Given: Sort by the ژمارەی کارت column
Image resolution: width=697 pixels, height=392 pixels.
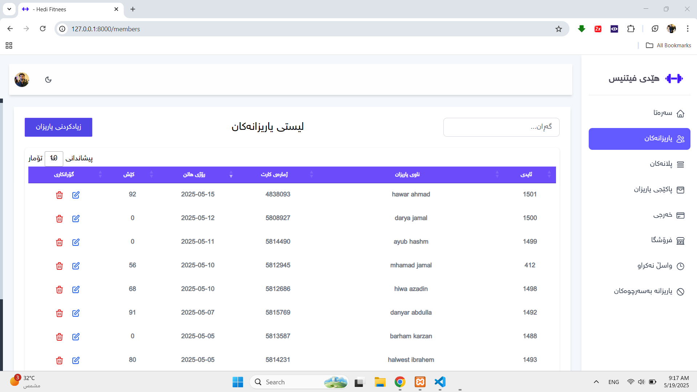Looking at the screenshot, I should (274, 175).
